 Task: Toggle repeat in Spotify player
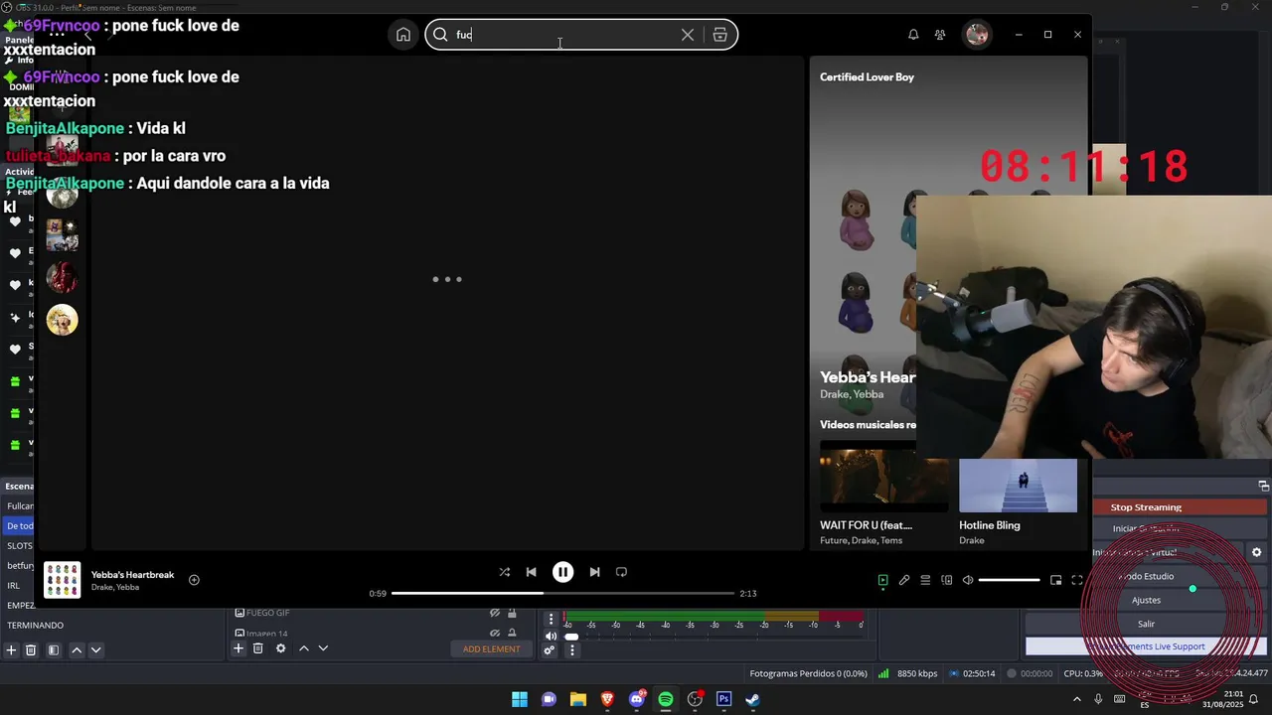tap(621, 572)
